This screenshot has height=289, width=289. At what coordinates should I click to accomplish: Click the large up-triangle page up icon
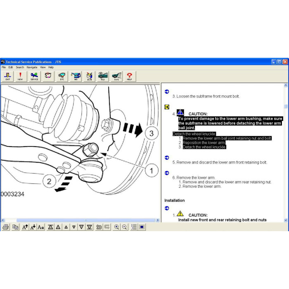(58, 227)
